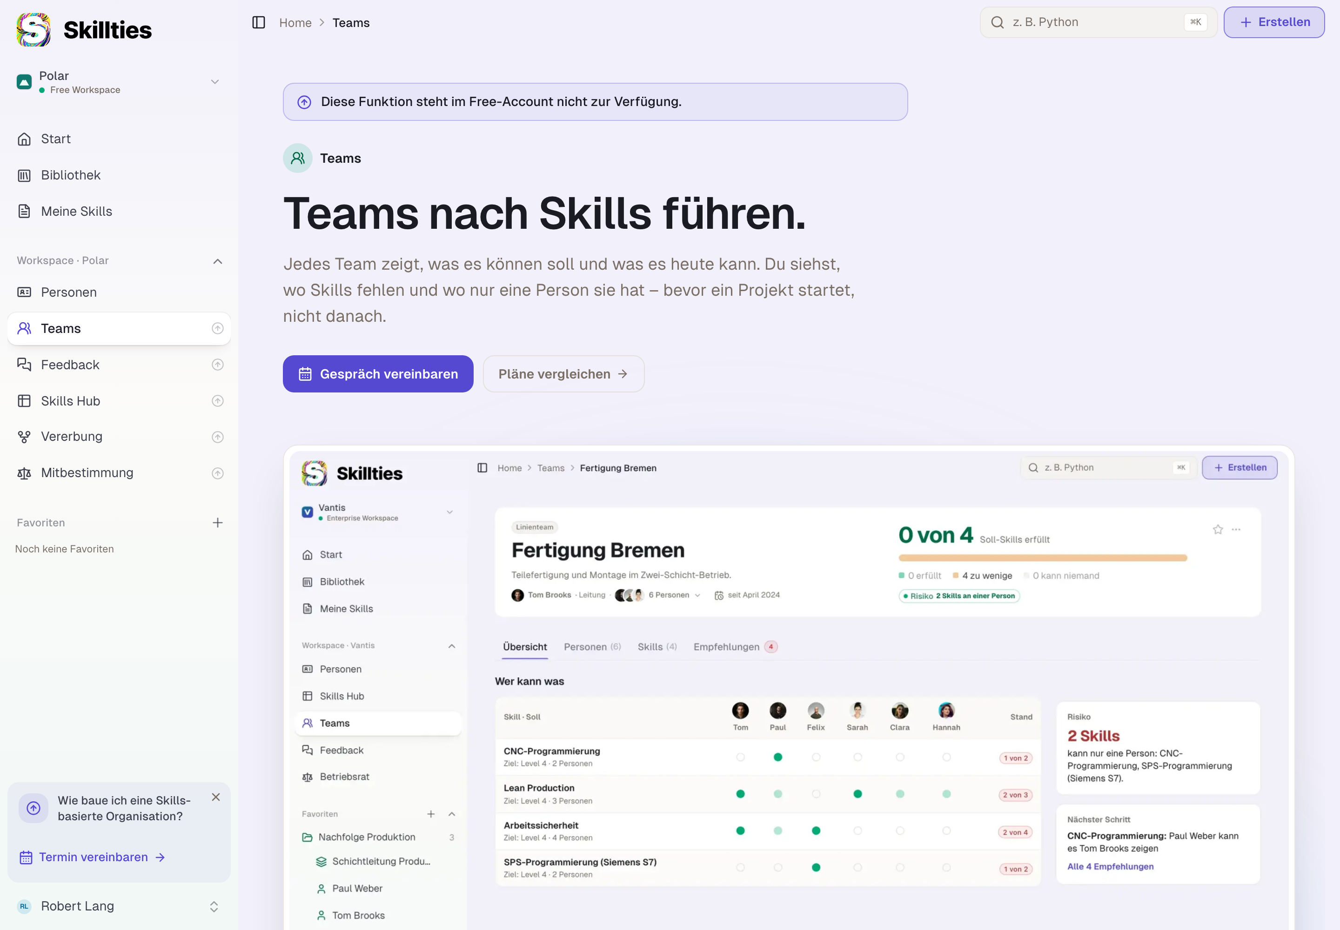Click the upgrade icon next to Vererbung
1340x930 pixels.
point(217,437)
